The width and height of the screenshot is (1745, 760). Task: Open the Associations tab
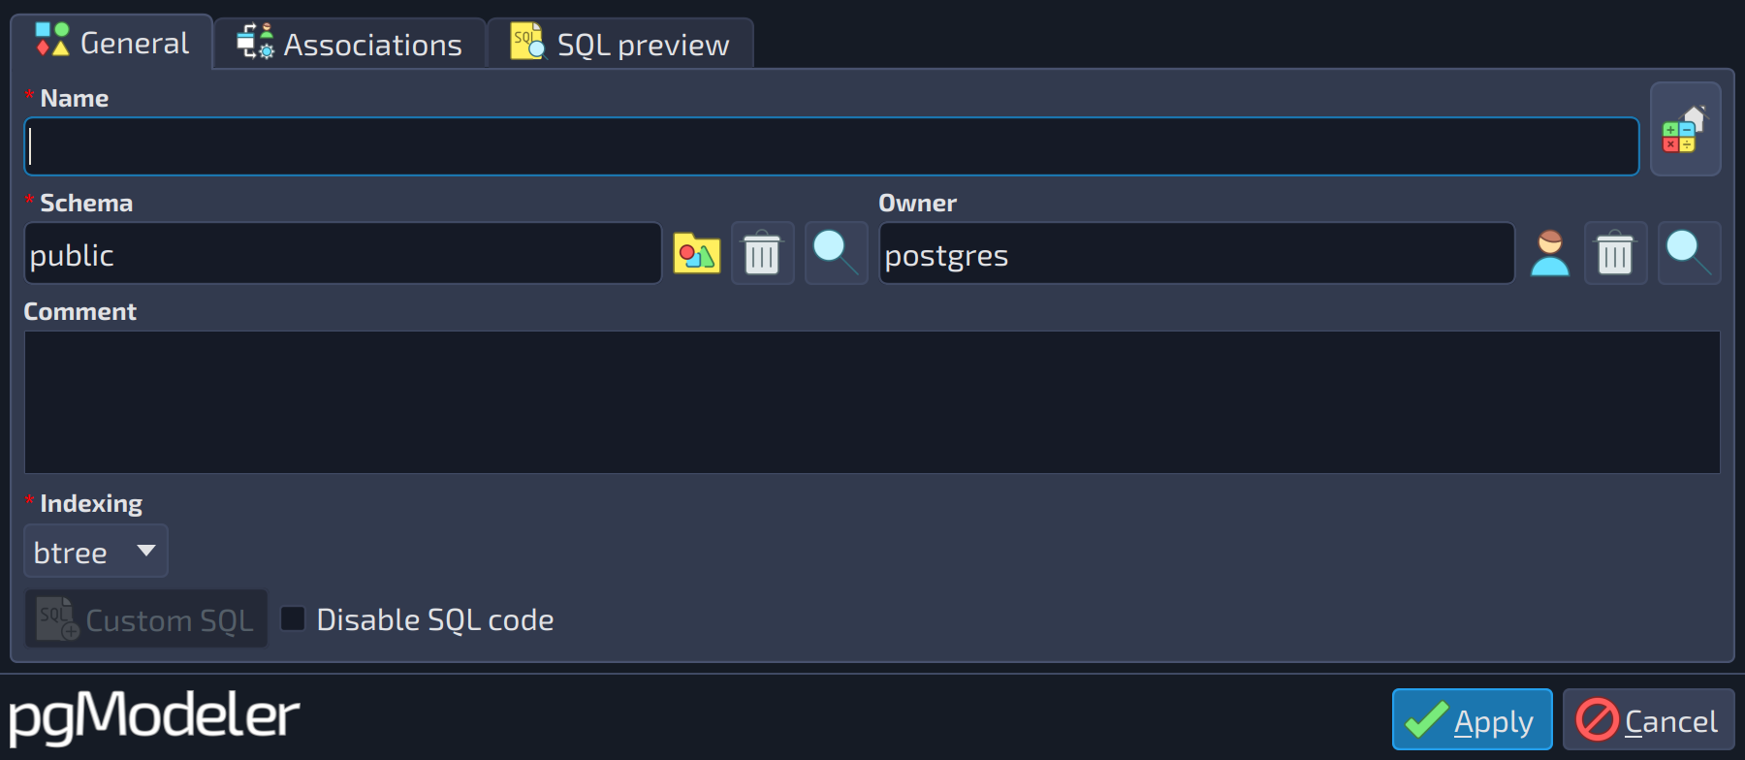(x=350, y=45)
